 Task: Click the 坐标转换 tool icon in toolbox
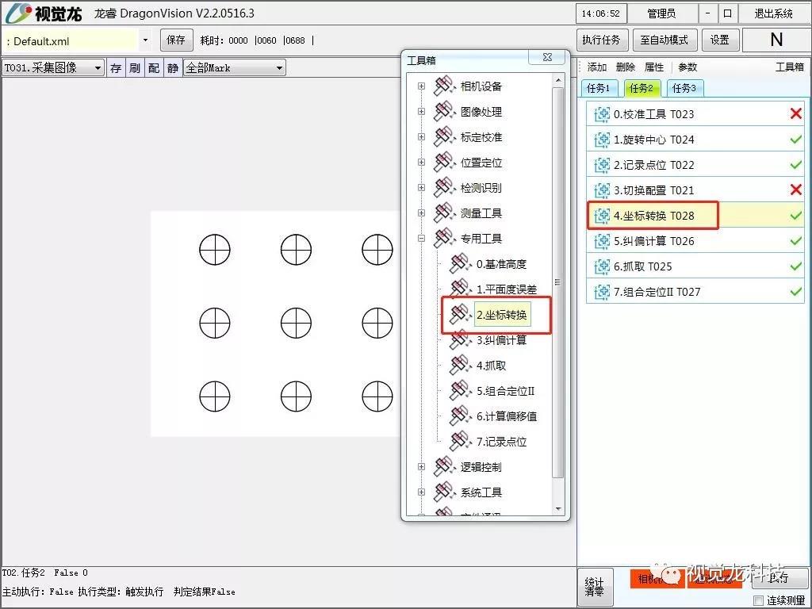tap(460, 315)
